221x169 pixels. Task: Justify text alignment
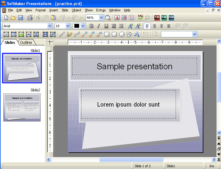[169, 26]
